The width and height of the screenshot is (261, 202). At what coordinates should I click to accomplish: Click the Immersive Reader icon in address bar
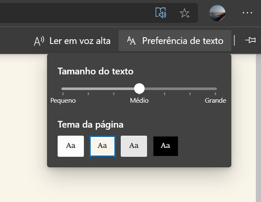pos(161,13)
